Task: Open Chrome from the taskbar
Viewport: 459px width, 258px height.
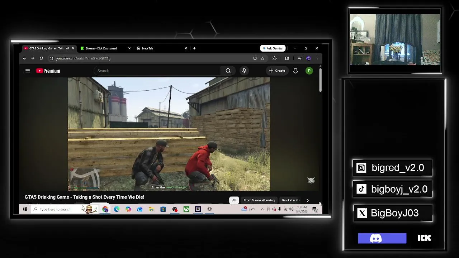Action: point(105,209)
